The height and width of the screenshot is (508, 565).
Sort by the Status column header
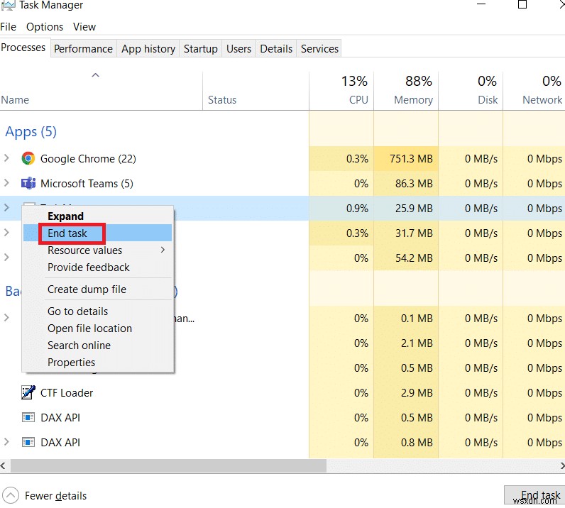[256, 90]
